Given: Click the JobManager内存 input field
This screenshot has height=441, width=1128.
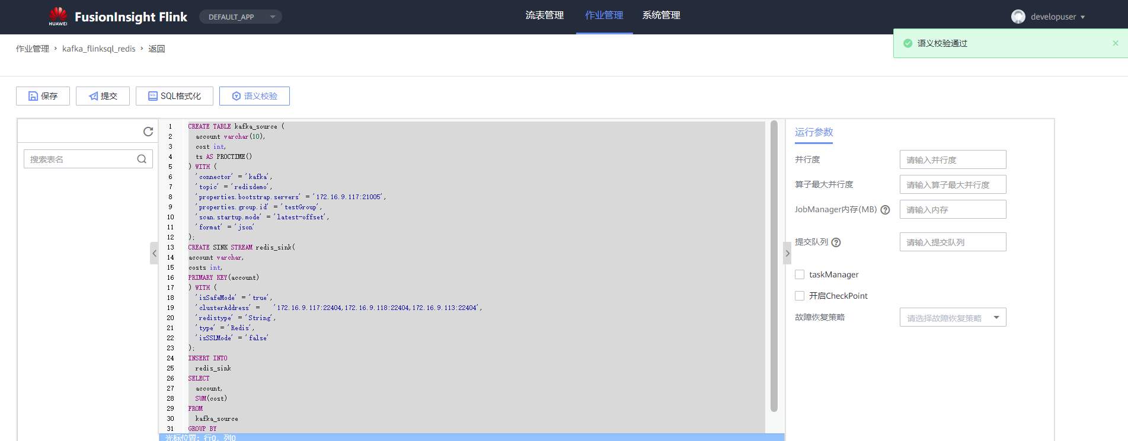Looking at the screenshot, I should tap(953, 209).
